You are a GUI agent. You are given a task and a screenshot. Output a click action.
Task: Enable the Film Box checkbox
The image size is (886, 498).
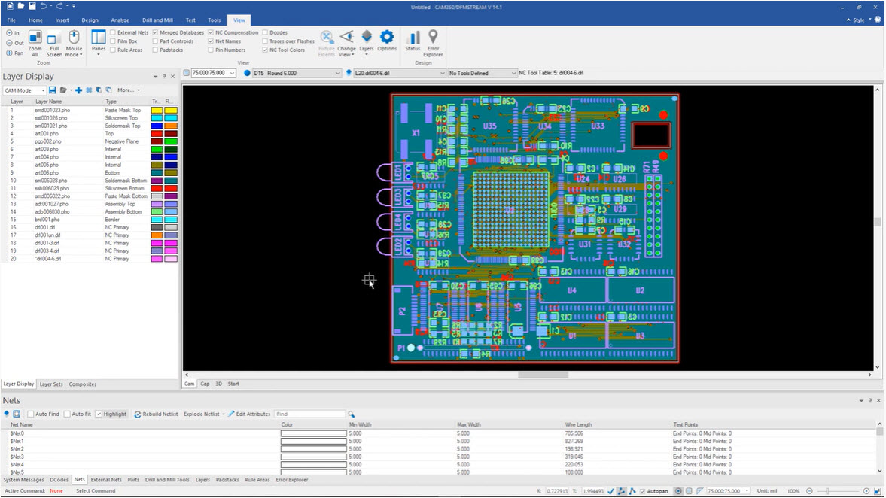pos(113,41)
